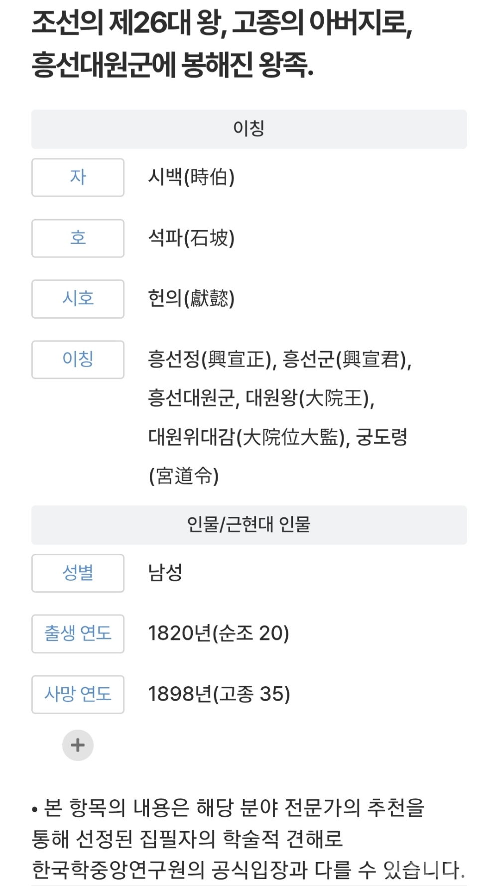Click the 남성 gender value
The width and height of the screenshot is (498, 886).
165,573
